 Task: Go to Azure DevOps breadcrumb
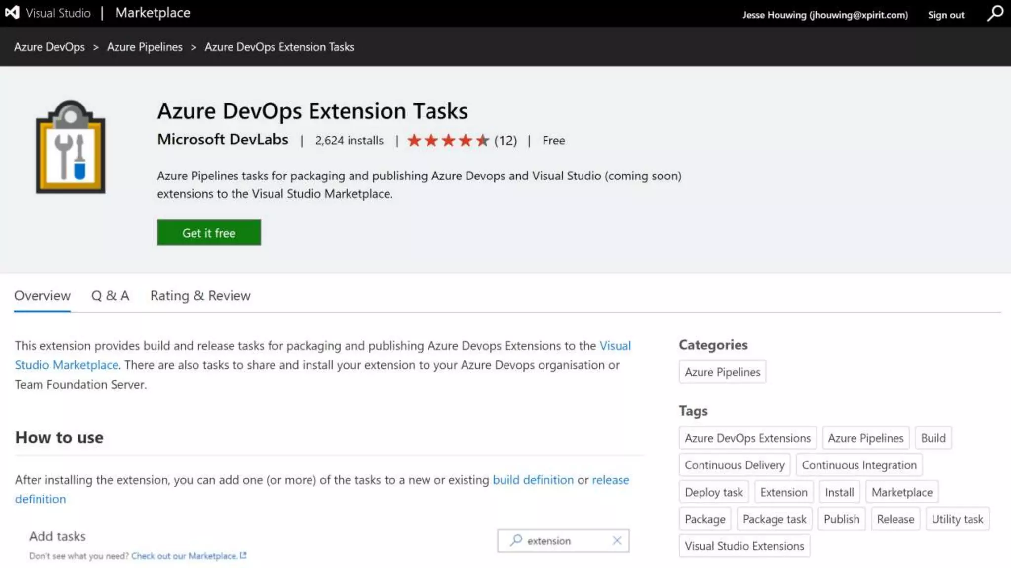click(x=49, y=47)
